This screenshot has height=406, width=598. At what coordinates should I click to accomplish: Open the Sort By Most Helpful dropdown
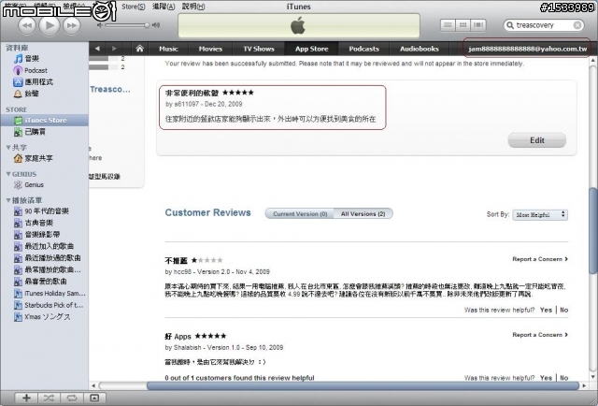pyautogui.click(x=540, y=215)
